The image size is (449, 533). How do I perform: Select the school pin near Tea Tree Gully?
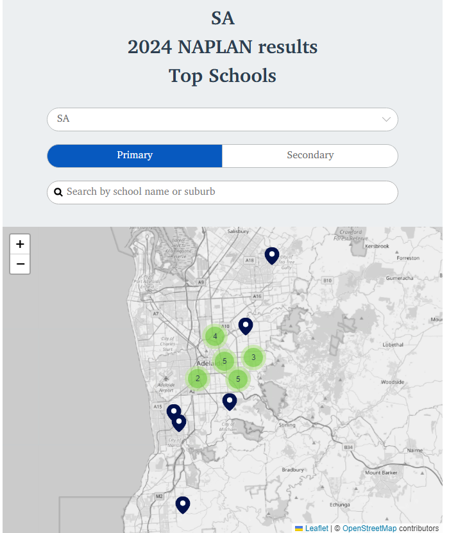coord(272,256)
